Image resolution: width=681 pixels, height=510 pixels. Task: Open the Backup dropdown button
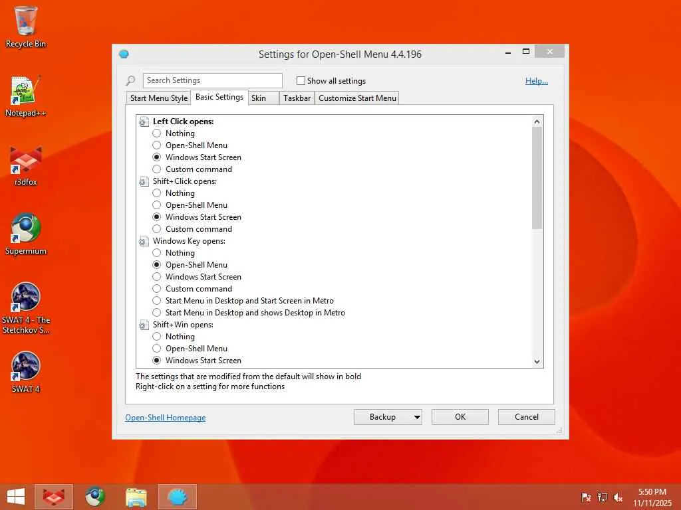[388, 417]
